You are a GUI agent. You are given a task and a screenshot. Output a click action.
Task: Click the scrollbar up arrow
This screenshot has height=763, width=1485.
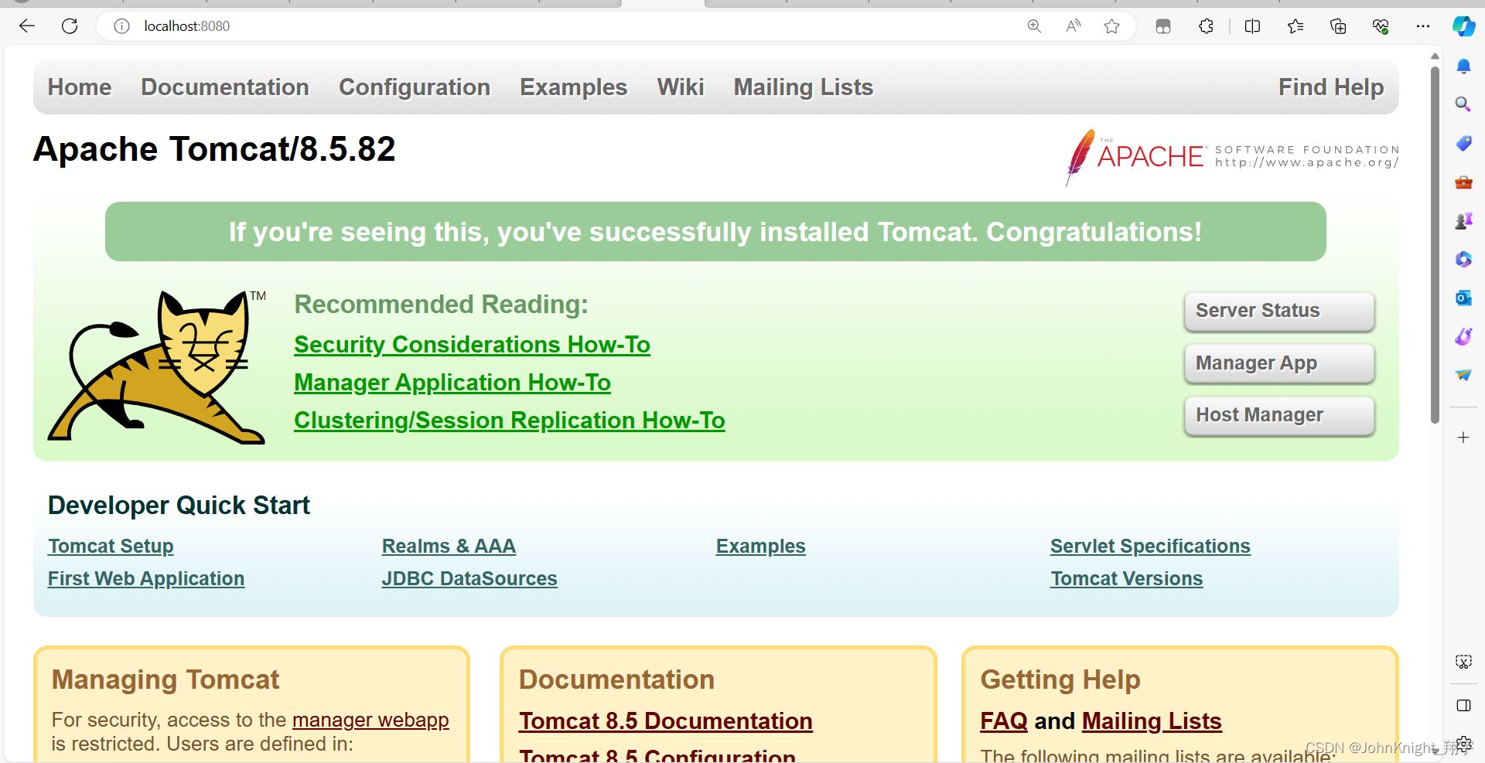tap(1435, 56)
